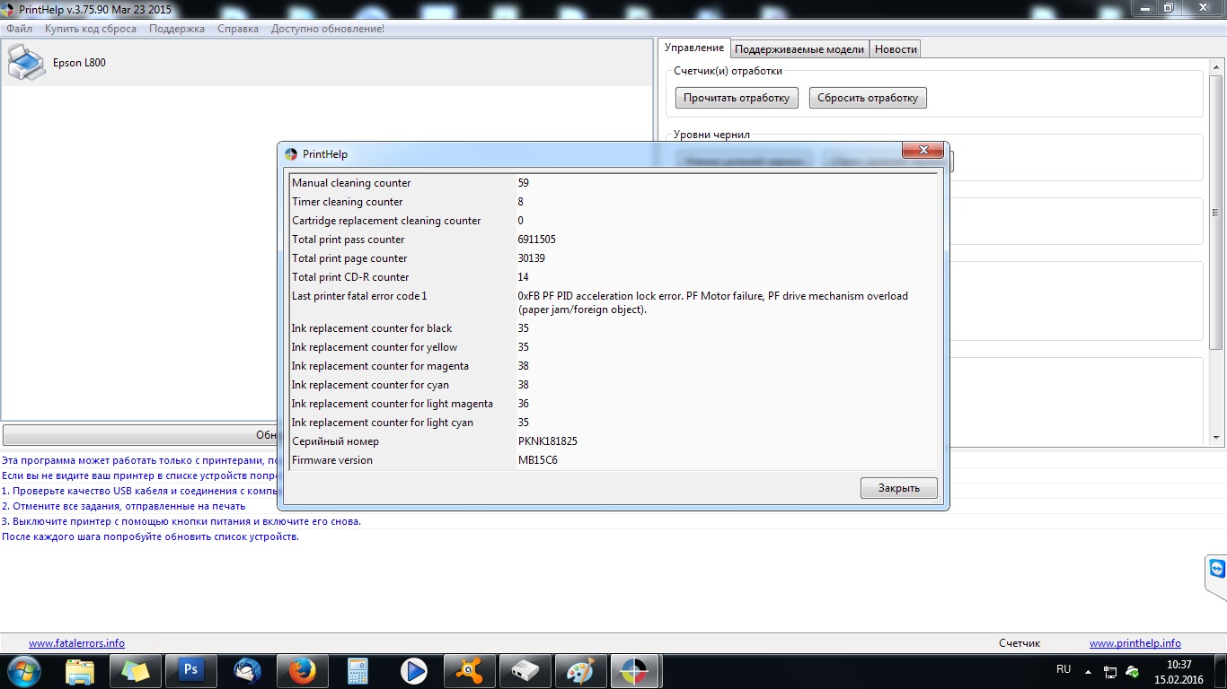The width and height of the screenshot is (1227, 689).
Task: Click the green tray icon beside the clock
Action: coord(1133,671)
